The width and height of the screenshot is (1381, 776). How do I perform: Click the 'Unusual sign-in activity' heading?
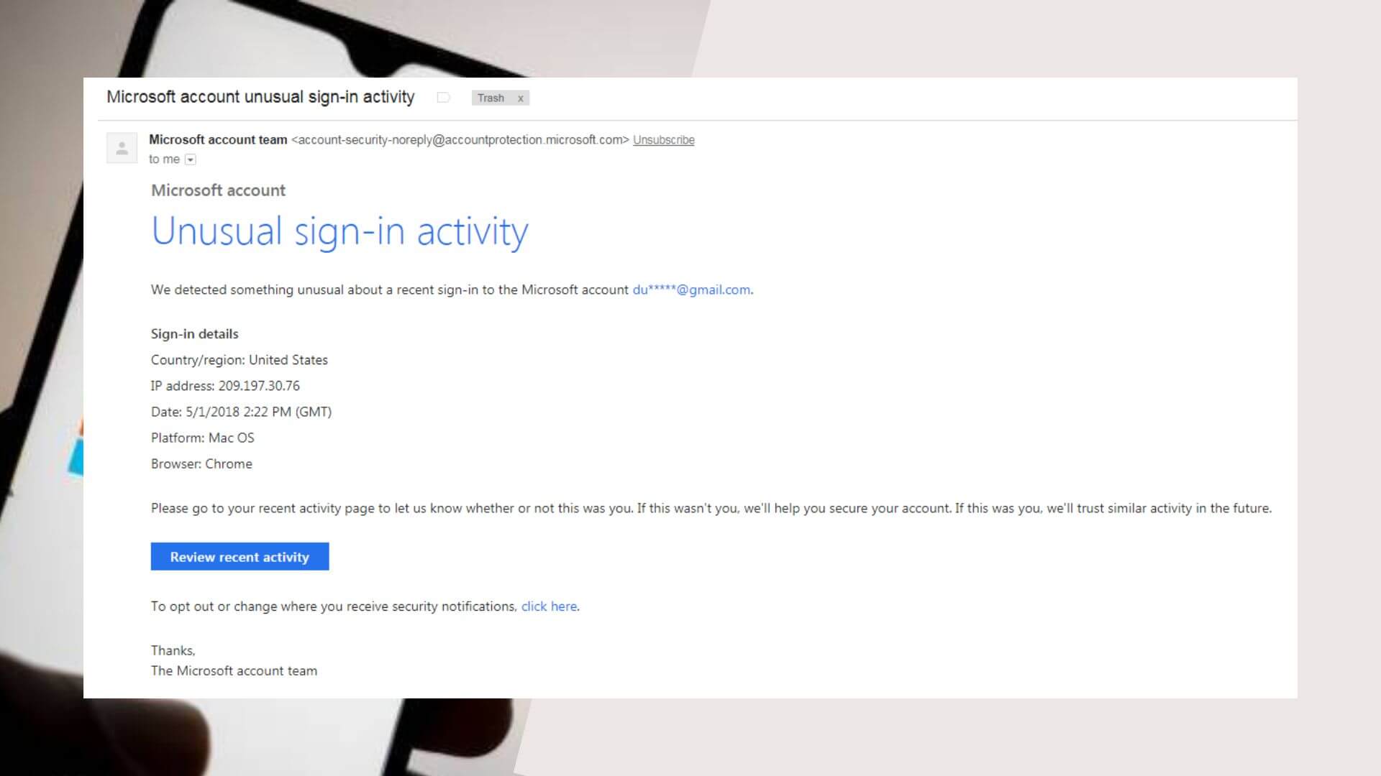point(339,231)
